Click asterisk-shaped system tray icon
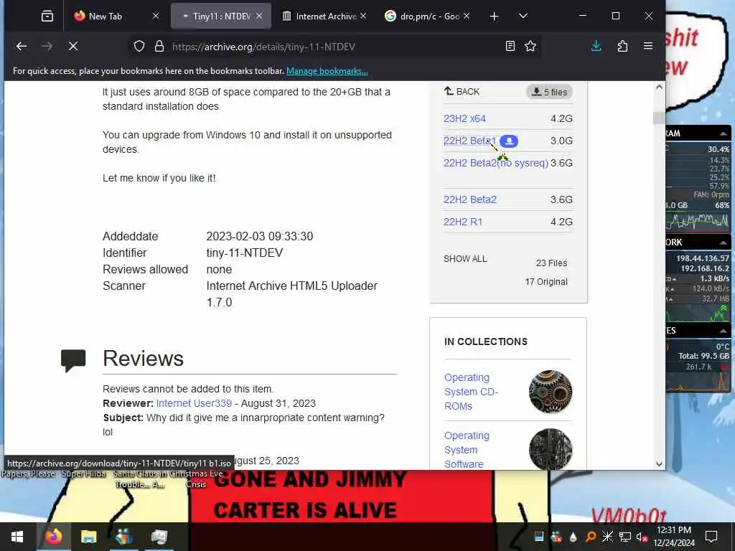The width and height of the screenshot is (735, 551). 607,537
